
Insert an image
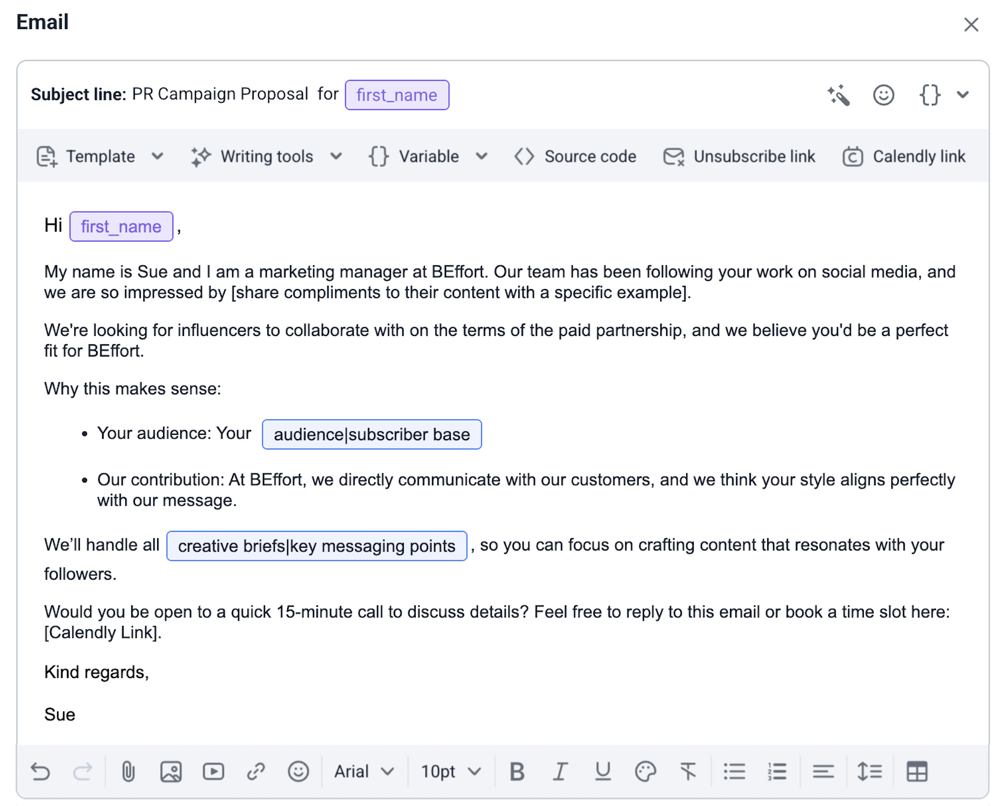tap(171, 771)
